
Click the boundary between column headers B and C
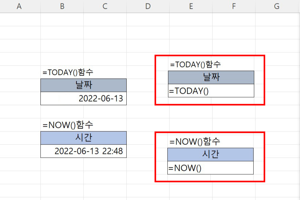[x=83, y=6]
